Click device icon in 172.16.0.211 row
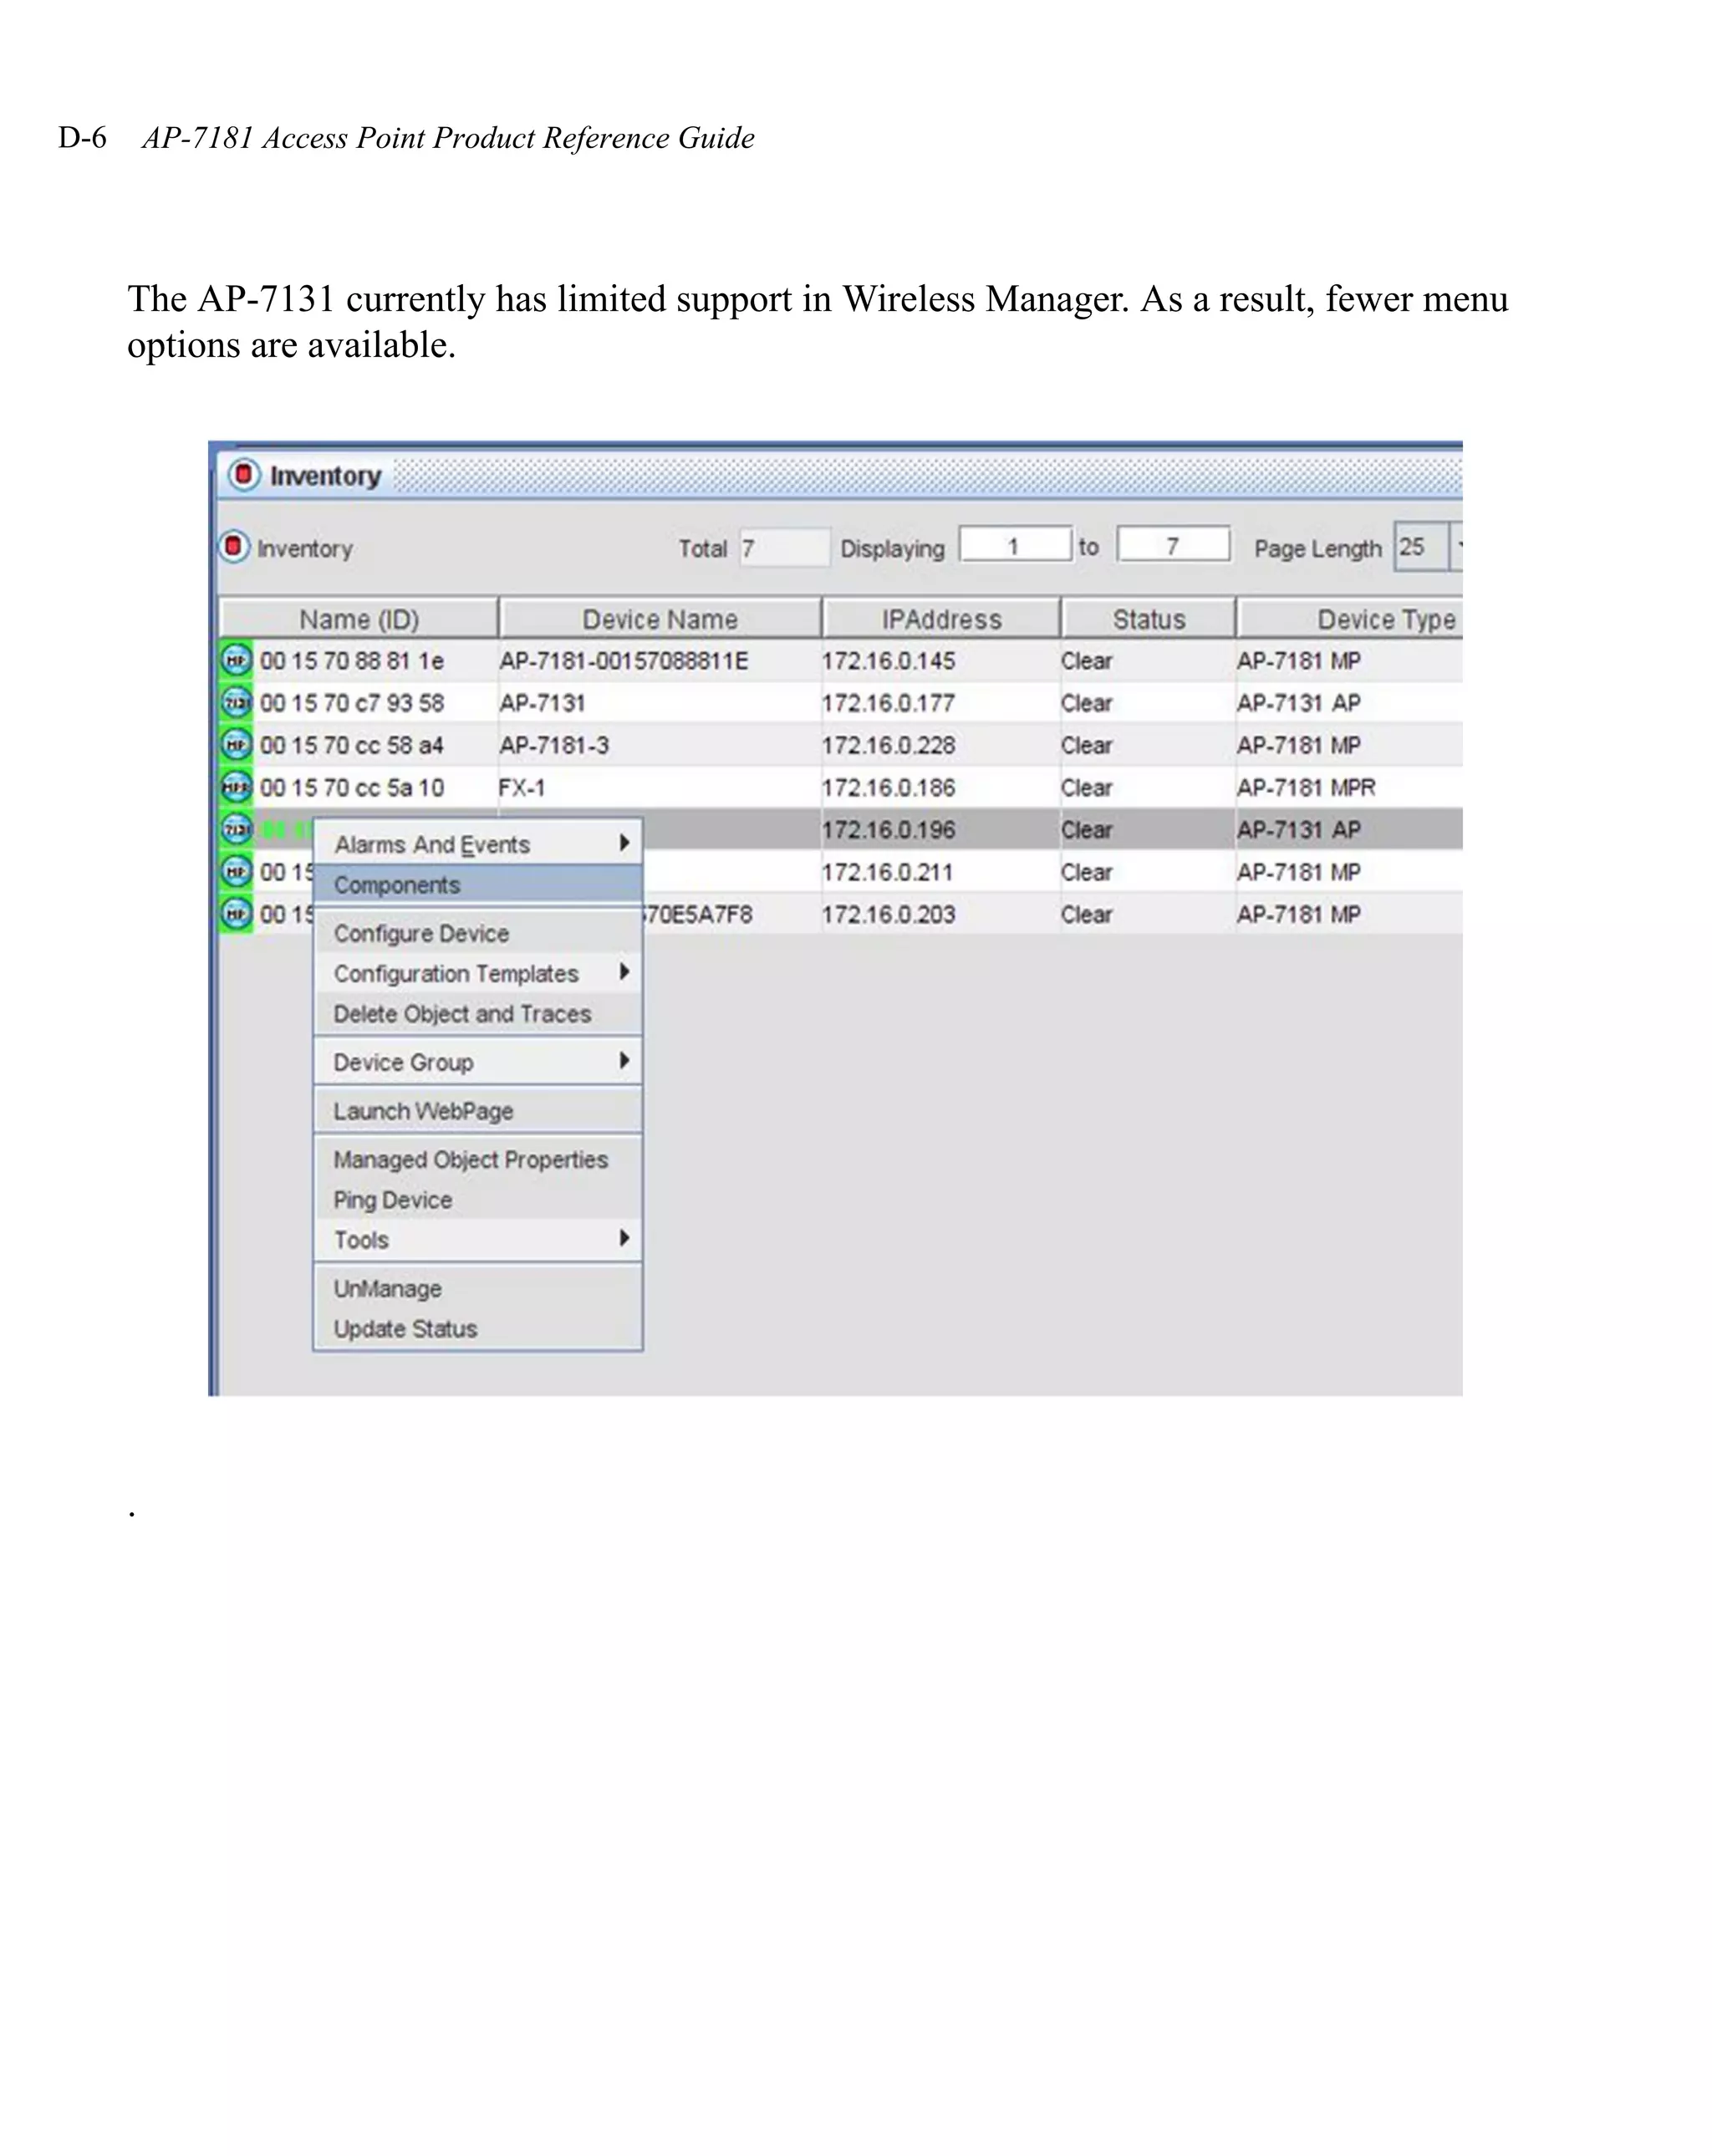Viewport: 1712px width, 2156px height. (x=236, y=871)
